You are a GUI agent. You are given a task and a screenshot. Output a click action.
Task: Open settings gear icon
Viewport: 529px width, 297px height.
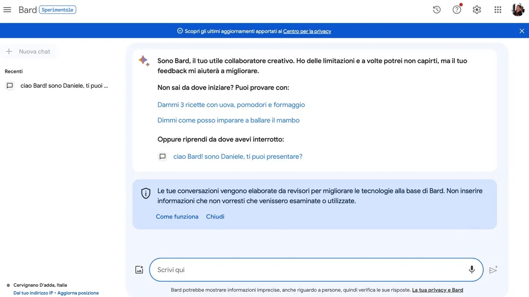coord(477,10)
